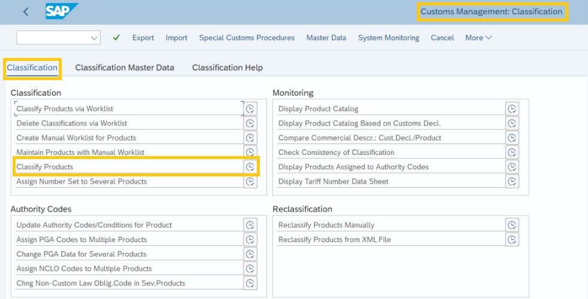Execute icon beside Reclassify Products Manually

(512, 225)
